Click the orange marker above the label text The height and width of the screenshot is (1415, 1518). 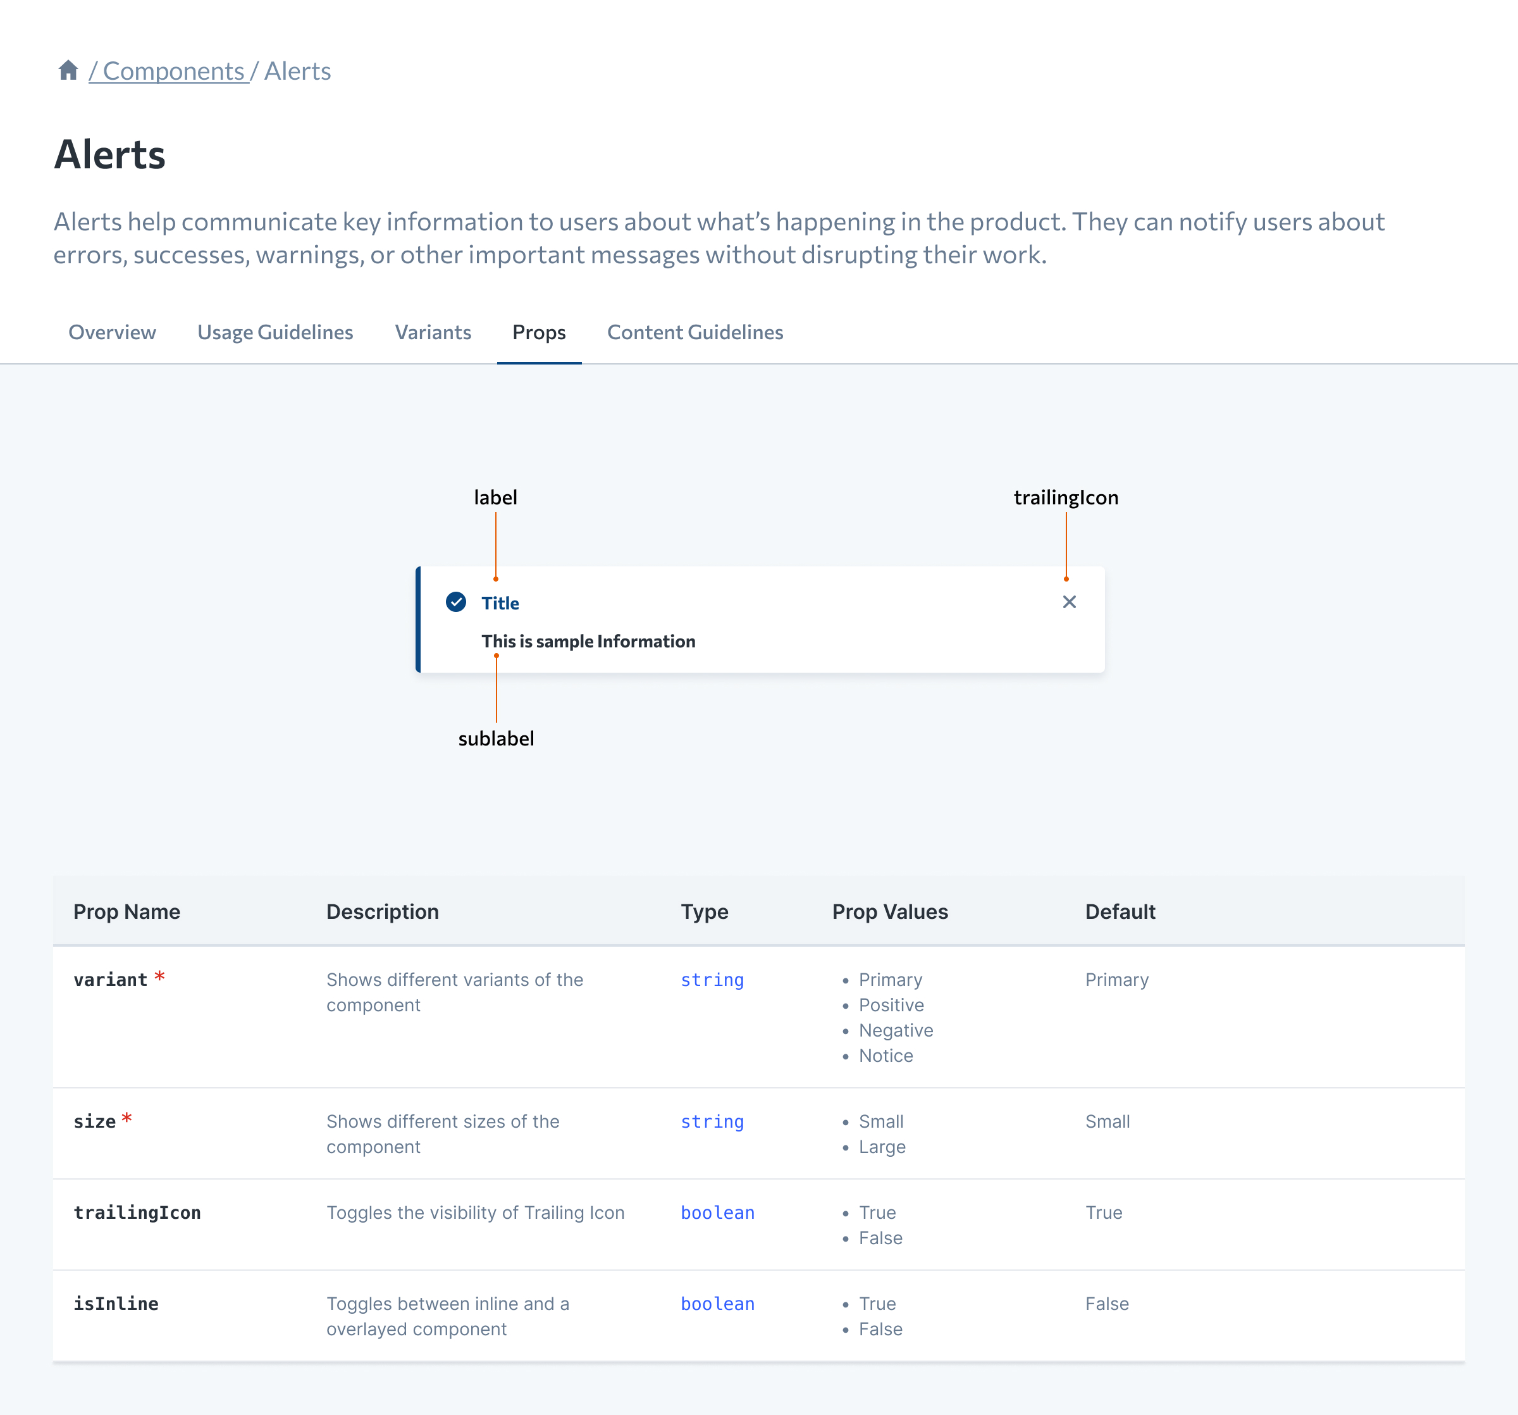tap(497, 579)
